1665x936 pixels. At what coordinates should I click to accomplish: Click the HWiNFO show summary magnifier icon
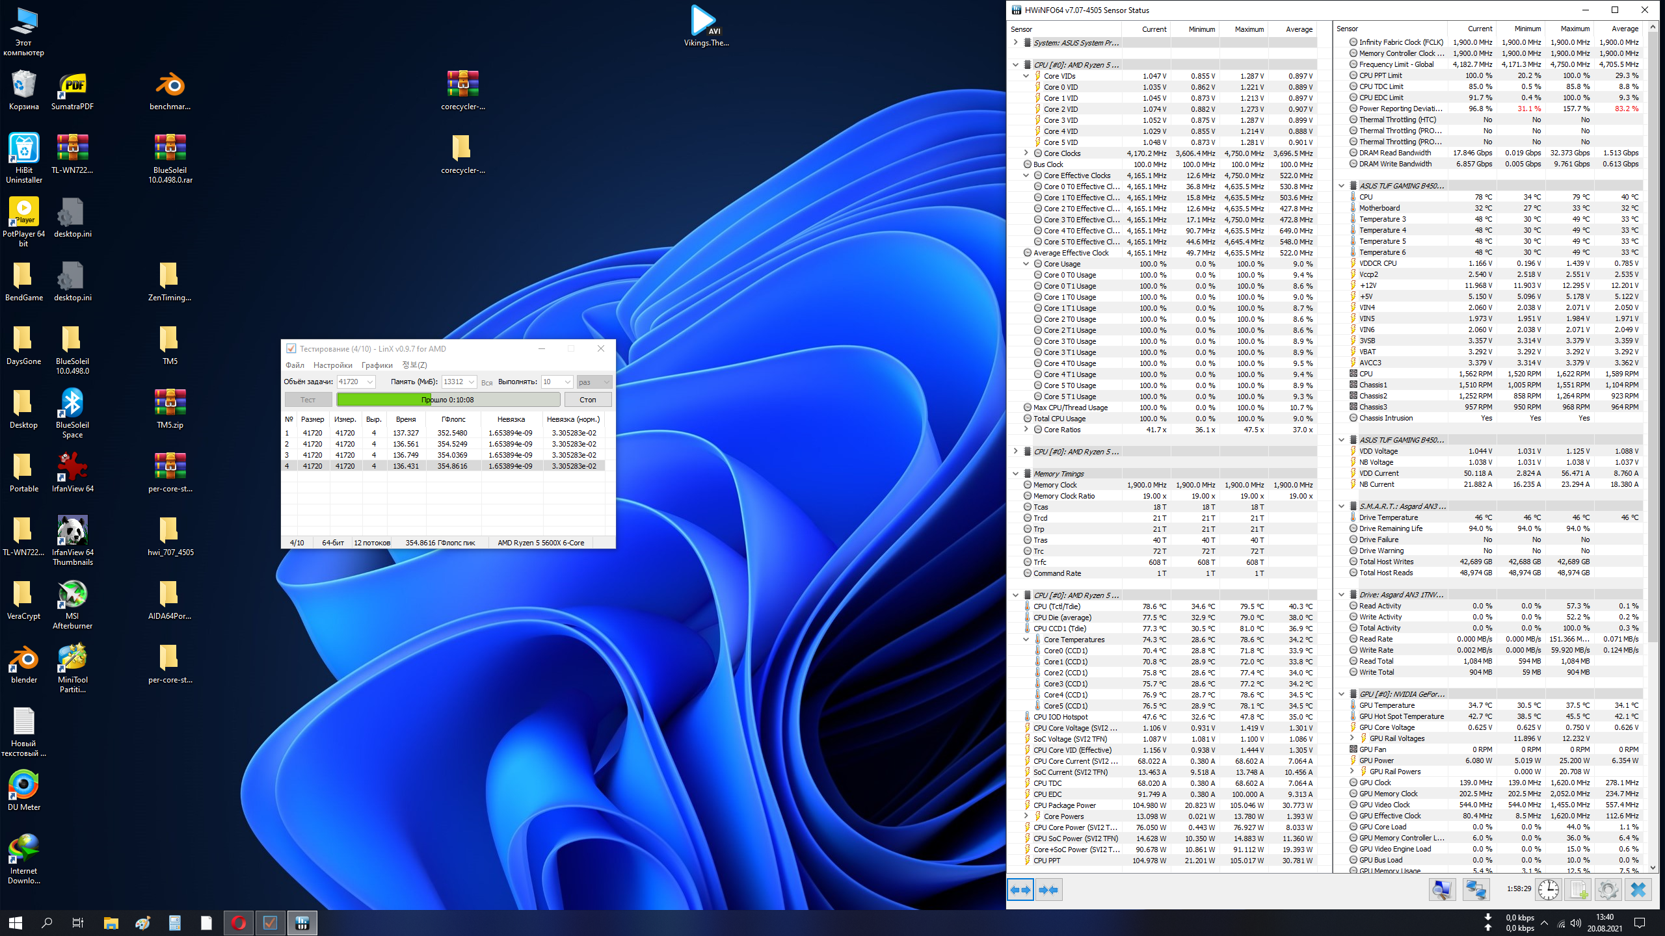(x=1442, y=889)
